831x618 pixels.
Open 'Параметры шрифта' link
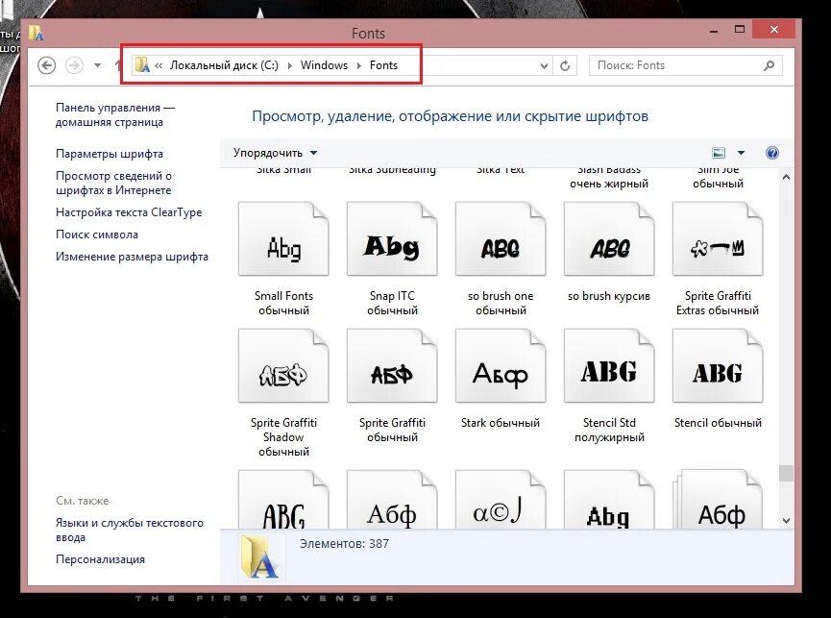coord(110,154)
